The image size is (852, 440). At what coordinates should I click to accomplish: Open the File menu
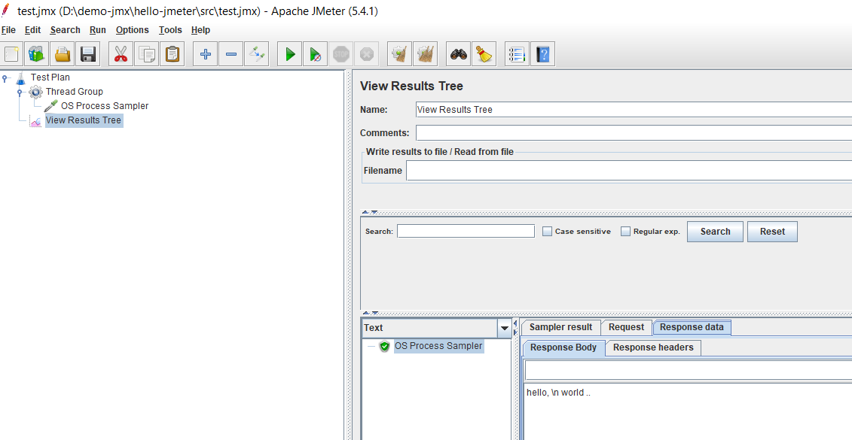(x=9, y=30)
